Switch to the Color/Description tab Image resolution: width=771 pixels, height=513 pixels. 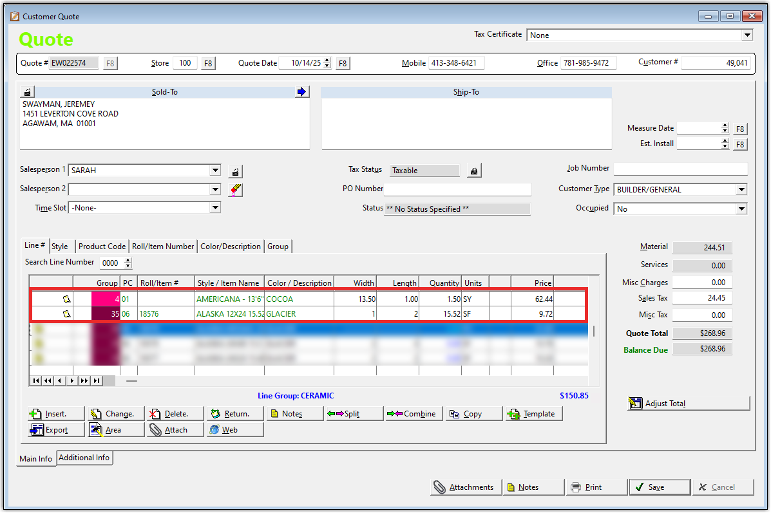231,247
